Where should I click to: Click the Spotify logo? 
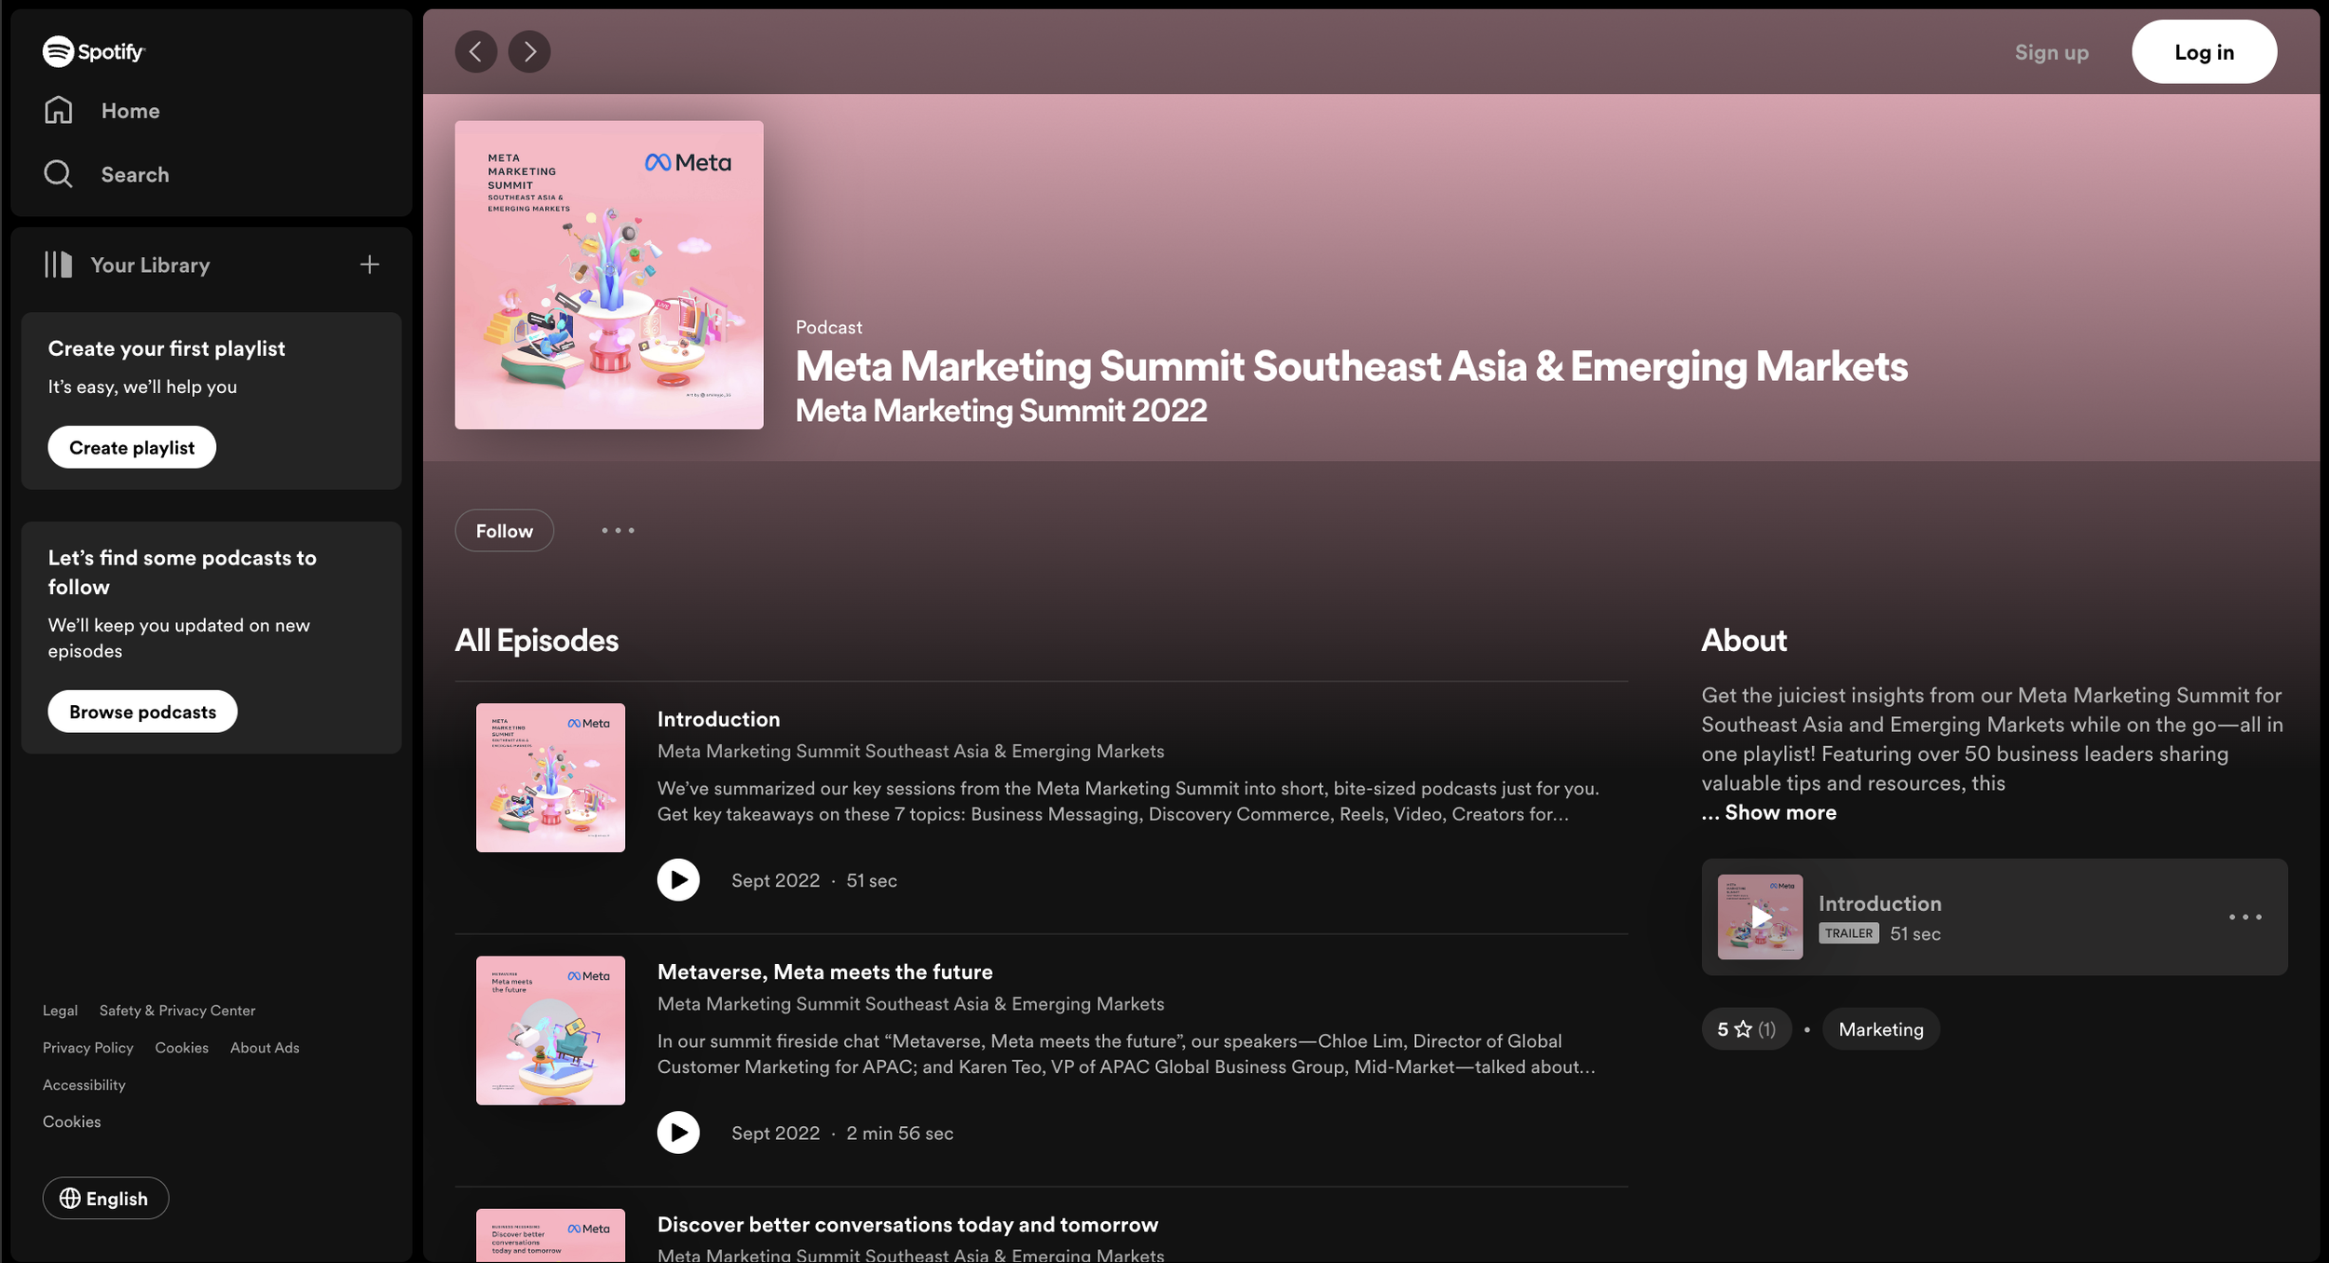(93, 51)
